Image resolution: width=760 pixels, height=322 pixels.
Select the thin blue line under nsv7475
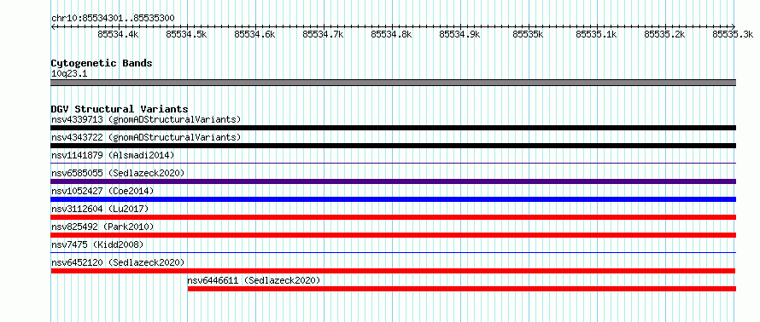pyautogui.click(x=393, y=252)
